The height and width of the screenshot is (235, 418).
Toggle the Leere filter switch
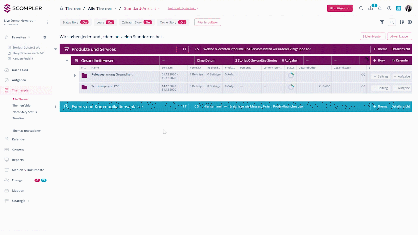pos(110,22)
